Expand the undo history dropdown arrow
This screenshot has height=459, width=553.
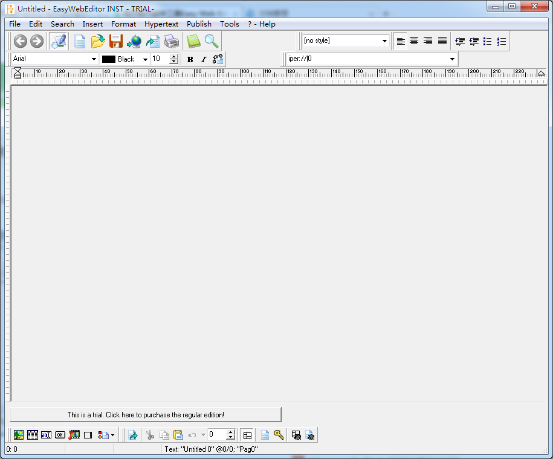[203, 435]
